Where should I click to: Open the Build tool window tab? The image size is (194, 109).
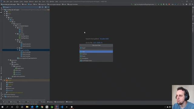(43, 102)
